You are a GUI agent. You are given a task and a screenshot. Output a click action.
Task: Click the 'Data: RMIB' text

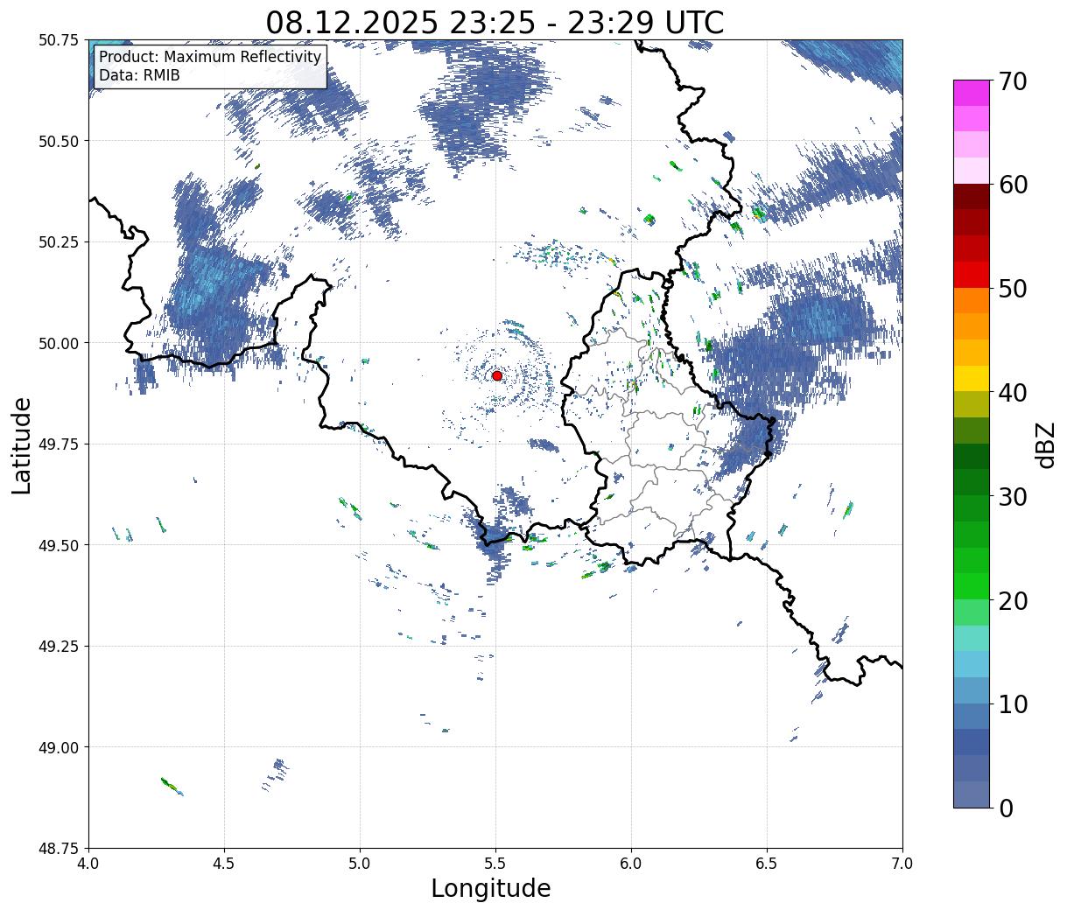click(x=139, y=75)
